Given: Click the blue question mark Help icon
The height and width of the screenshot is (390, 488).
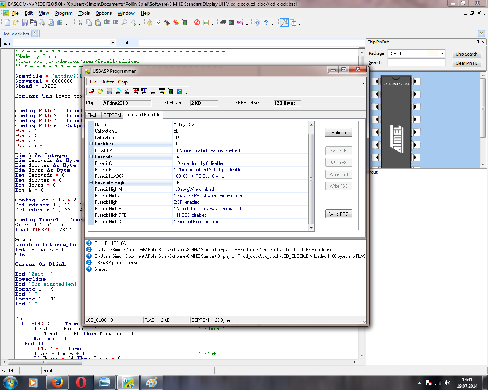Looking at the screenshot, I should 266,23.
